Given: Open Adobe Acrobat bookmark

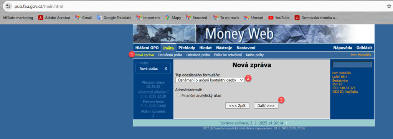Looking at the screenshot, I should click(x=54, y=18).
